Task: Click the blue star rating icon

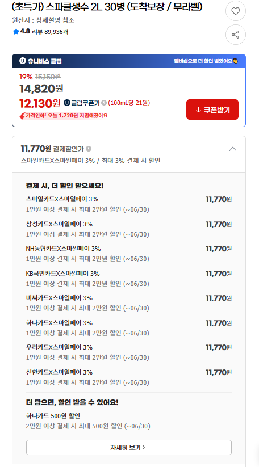Action: point(16,32)
